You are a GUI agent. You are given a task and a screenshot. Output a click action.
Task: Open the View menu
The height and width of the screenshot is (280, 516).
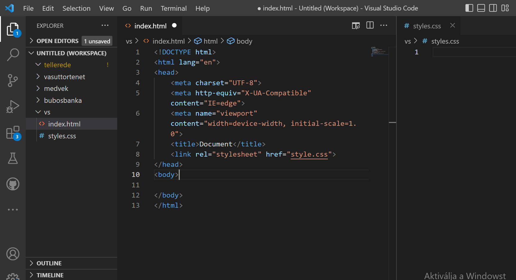pos(106,8)
